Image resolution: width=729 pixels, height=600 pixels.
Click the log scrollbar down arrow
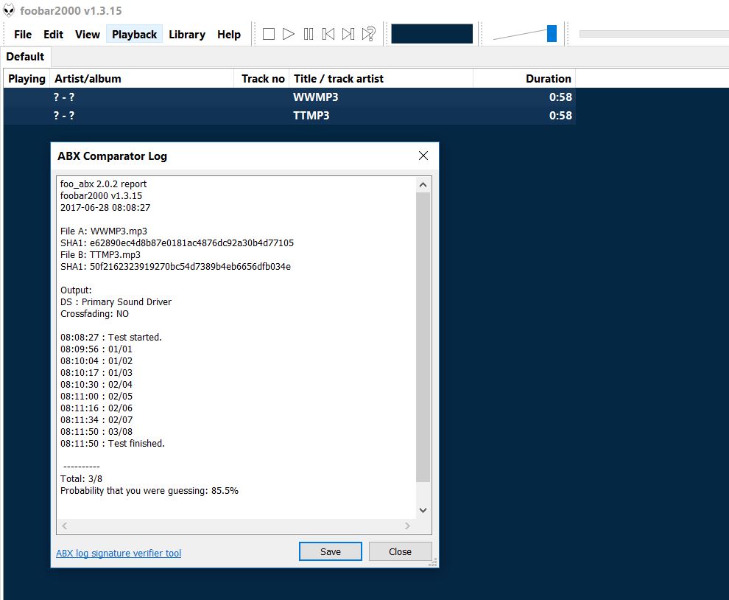coord(423,510)
